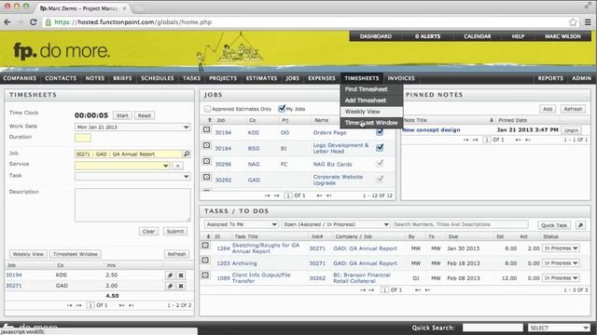Click the sort arrow in Pinned Notes header
597x335 pixels.
492,120
